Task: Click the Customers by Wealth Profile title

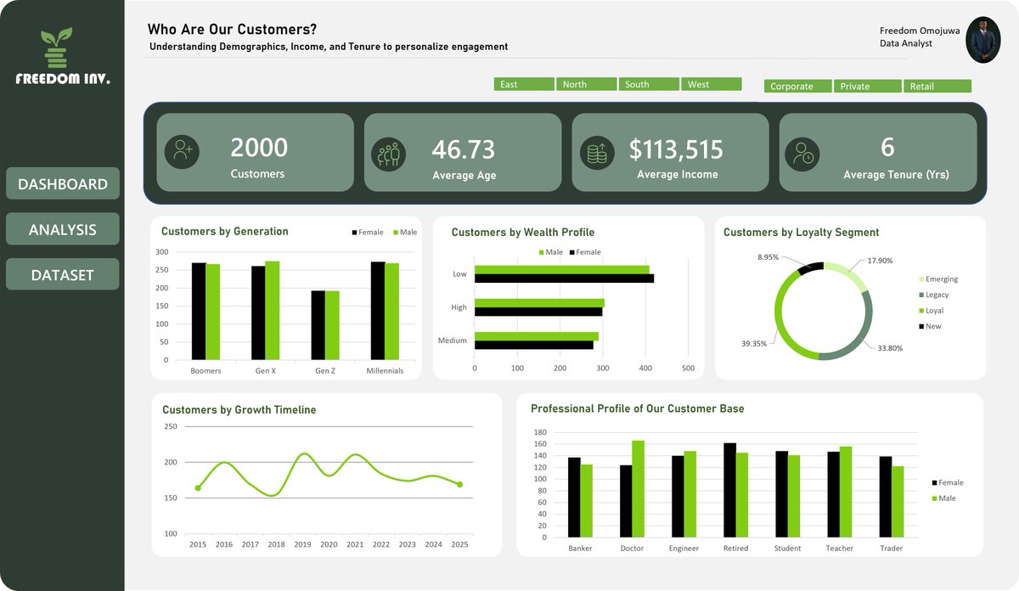Action: pyautogui.click(x=523, y=232)
